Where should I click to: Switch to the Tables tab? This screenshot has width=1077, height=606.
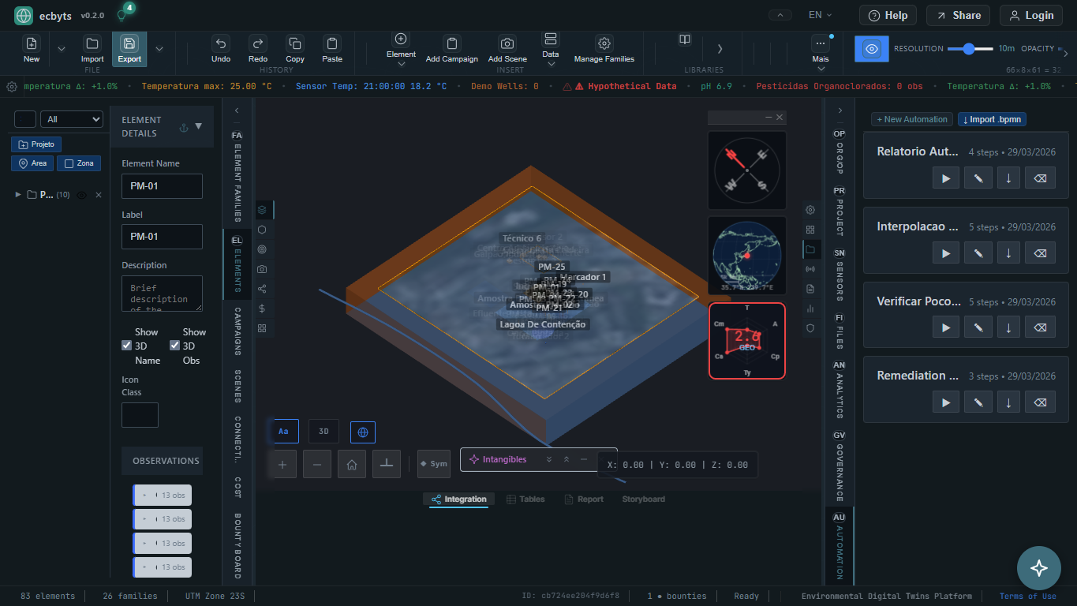pos(525,499)
